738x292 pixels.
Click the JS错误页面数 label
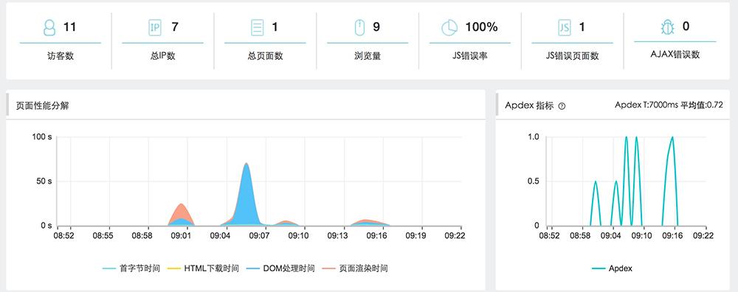(573, 57)
